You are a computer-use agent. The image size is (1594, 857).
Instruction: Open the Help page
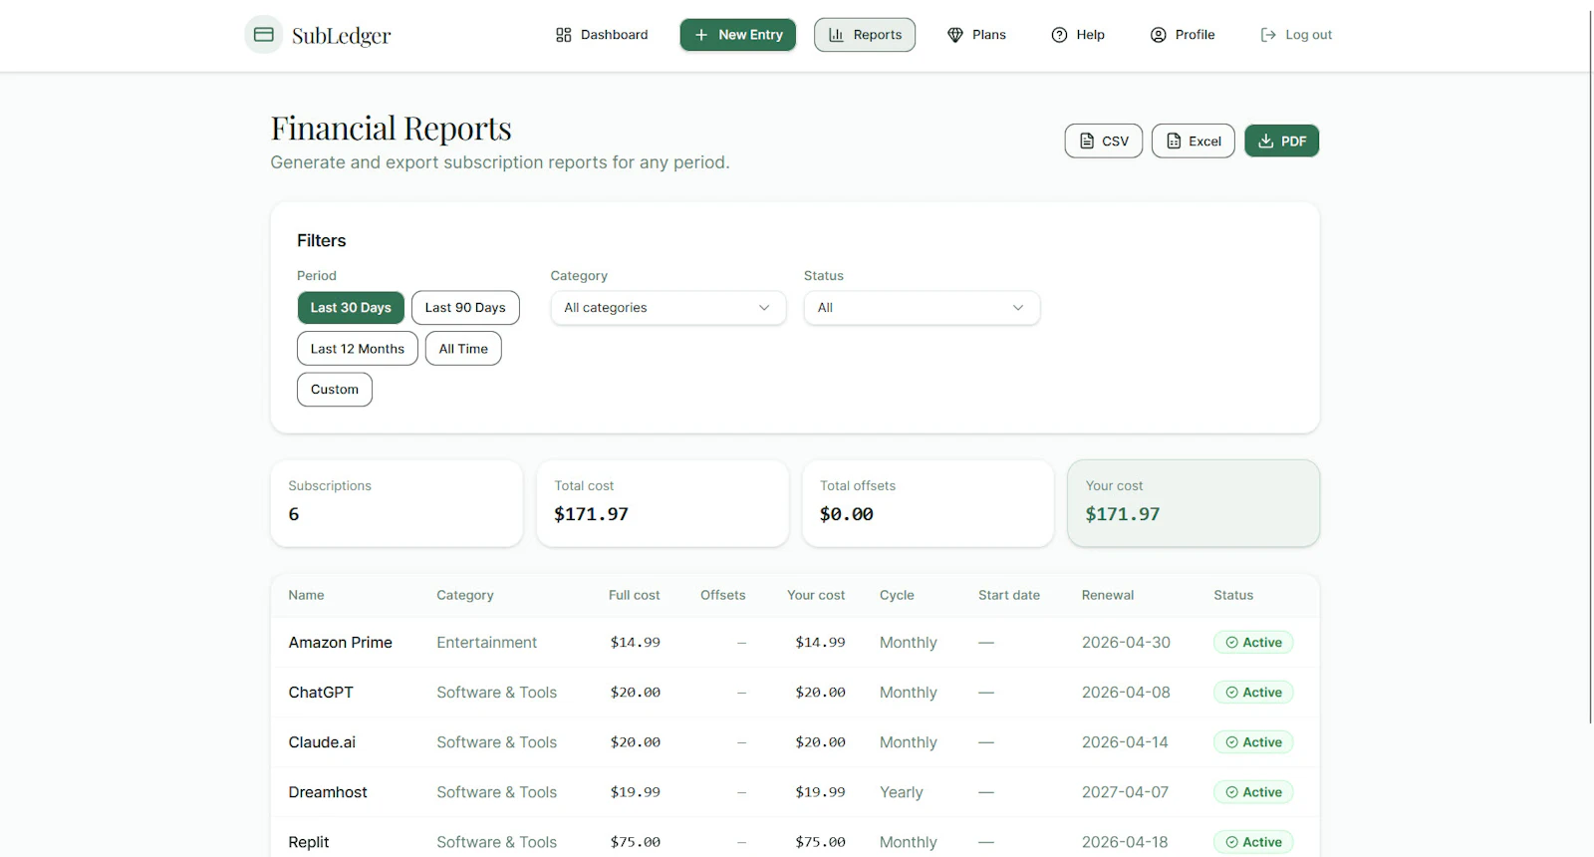point(1078,35)
